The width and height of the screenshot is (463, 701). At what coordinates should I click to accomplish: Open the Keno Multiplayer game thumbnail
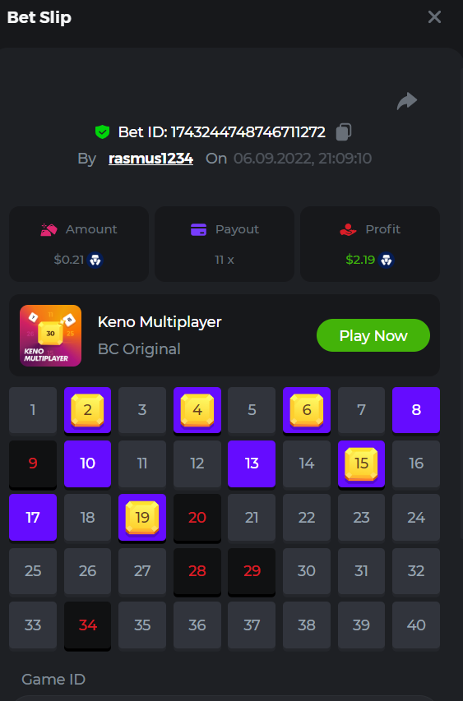pyautogui.click(x=50, y=336)
